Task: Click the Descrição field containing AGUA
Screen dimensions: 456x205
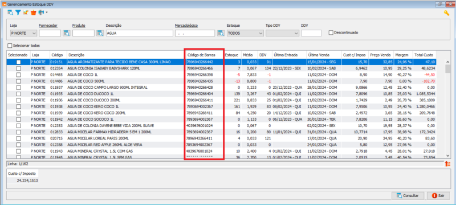Action: (x=140, y=33)
